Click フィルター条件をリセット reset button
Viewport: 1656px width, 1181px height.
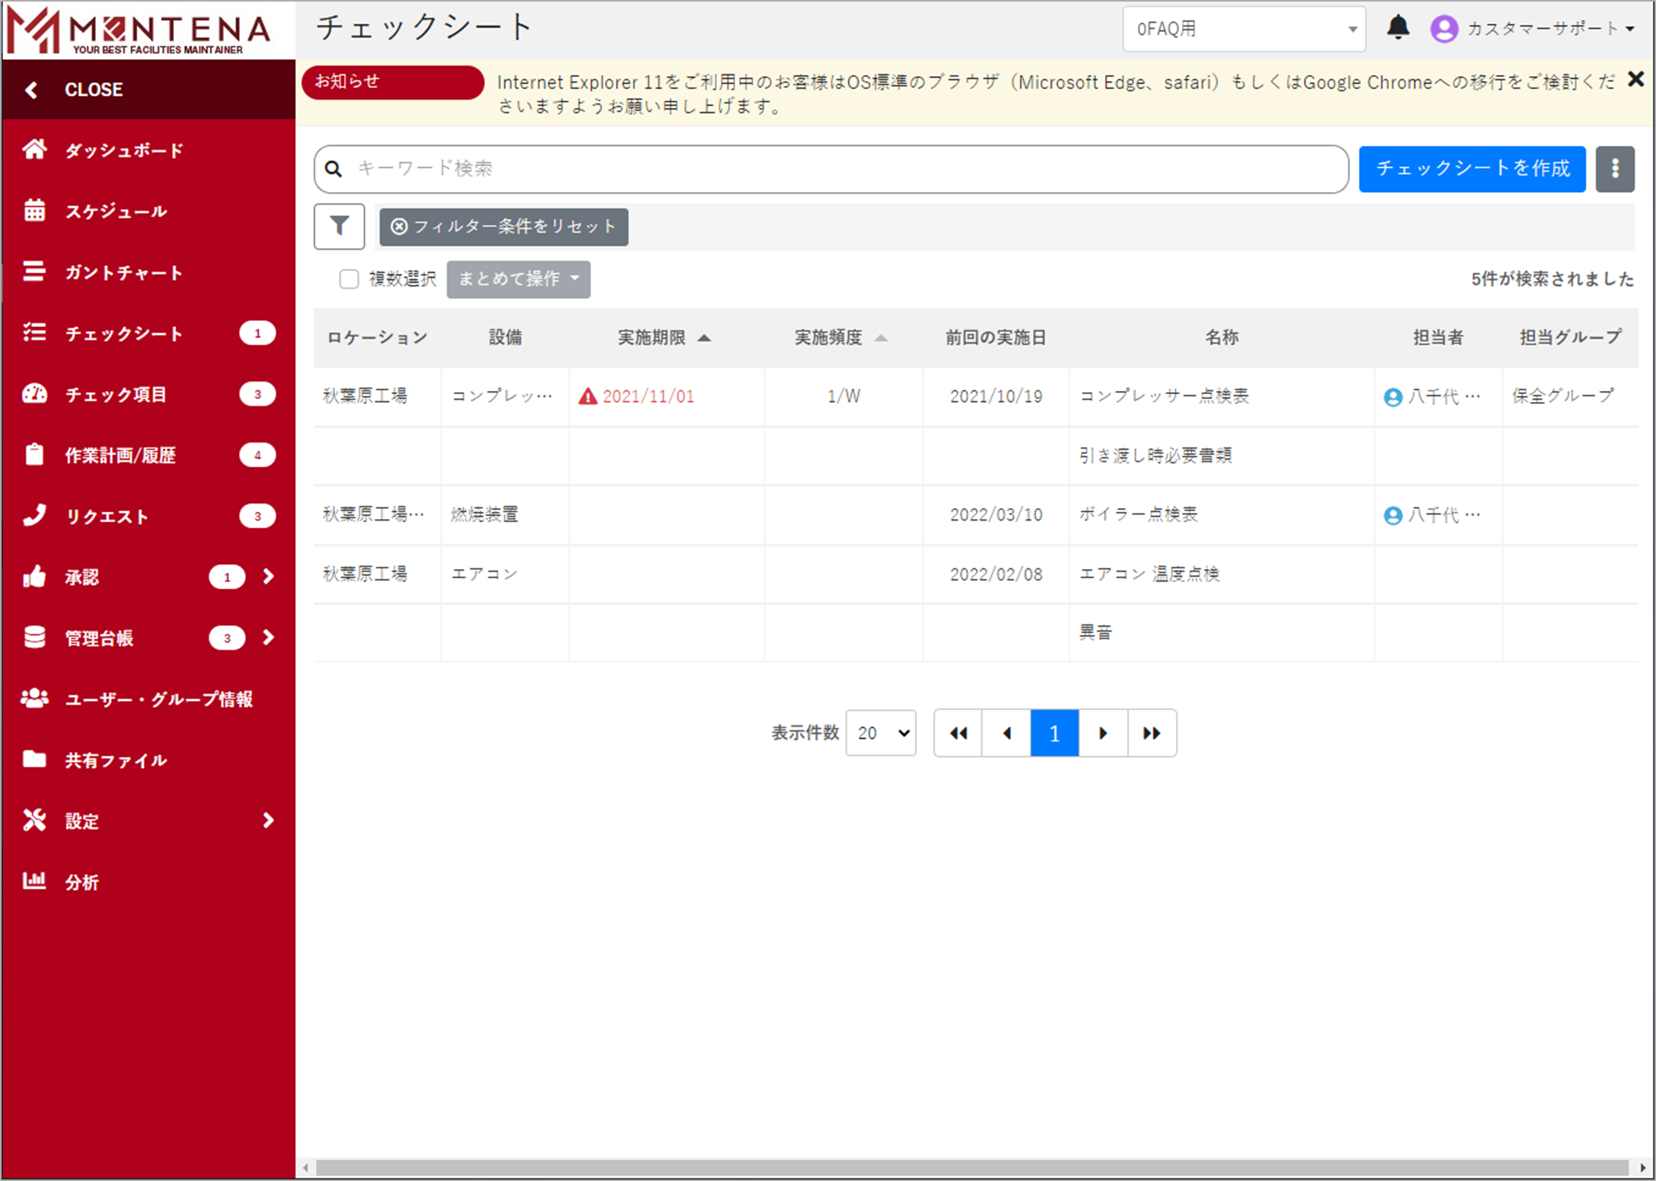(504, 226)
